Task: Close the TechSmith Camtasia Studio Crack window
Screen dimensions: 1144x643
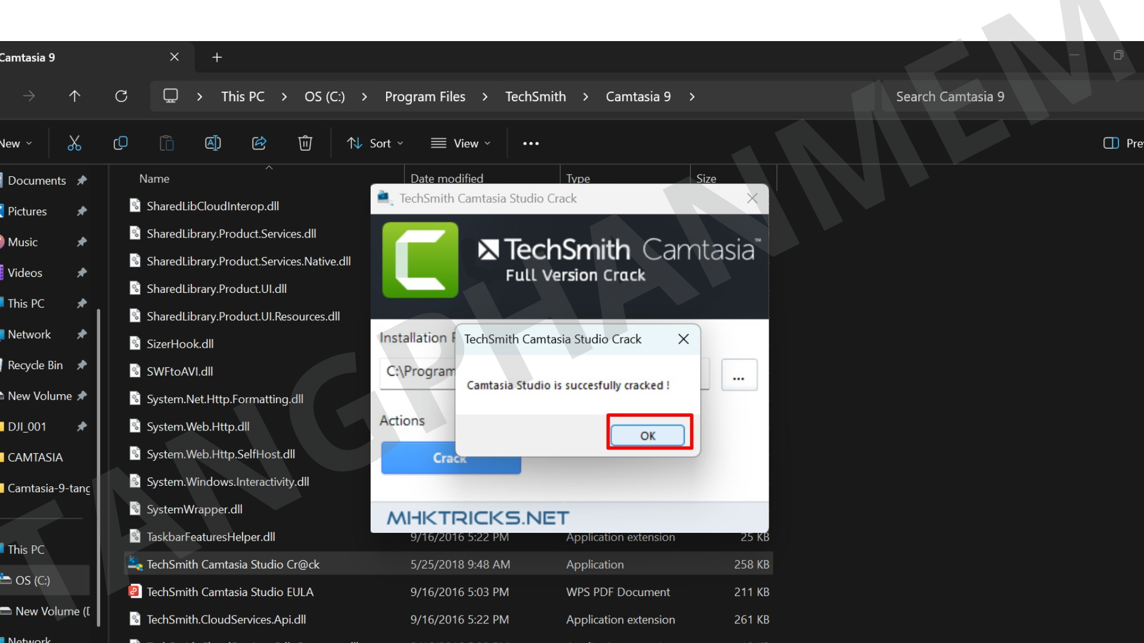Action: pos(753,198)
